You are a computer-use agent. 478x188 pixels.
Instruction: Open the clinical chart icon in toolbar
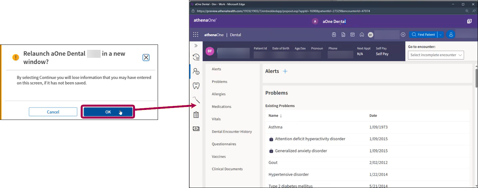point(334,35)
